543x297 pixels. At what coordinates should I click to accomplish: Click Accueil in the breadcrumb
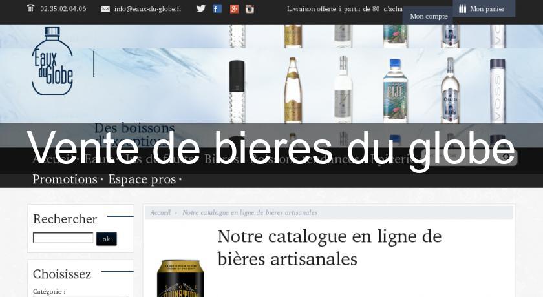160,212
